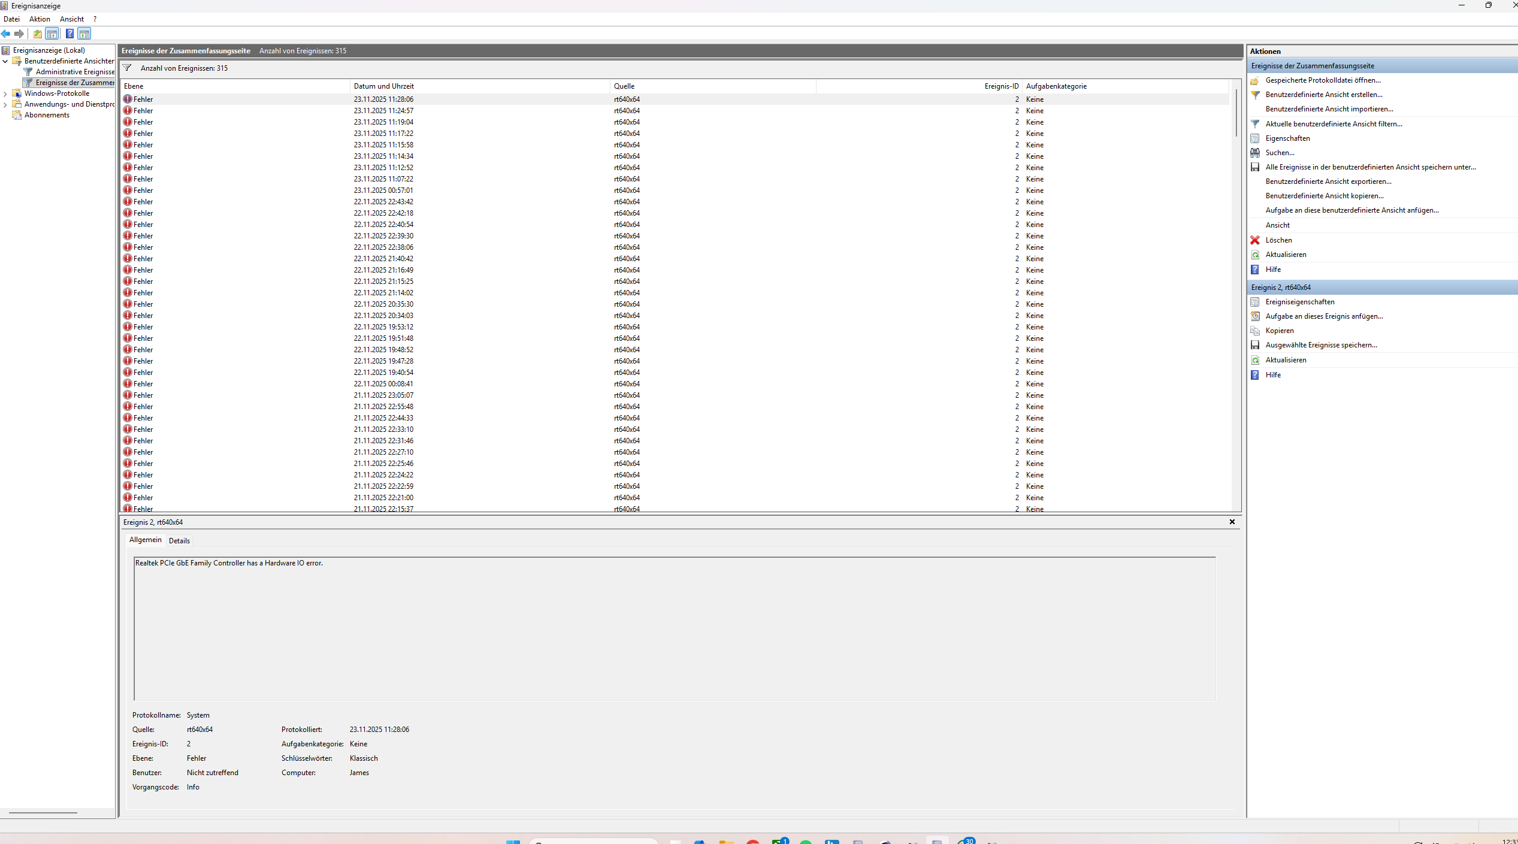1518x844 pixels.
Task: Toggle the action pane toolbar icon
Action: point(84,34)
